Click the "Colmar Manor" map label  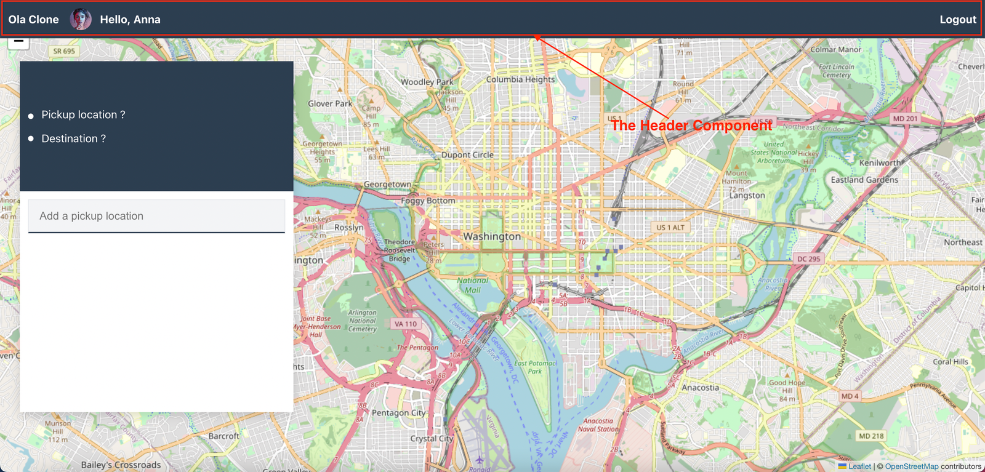tap(836, 49)
